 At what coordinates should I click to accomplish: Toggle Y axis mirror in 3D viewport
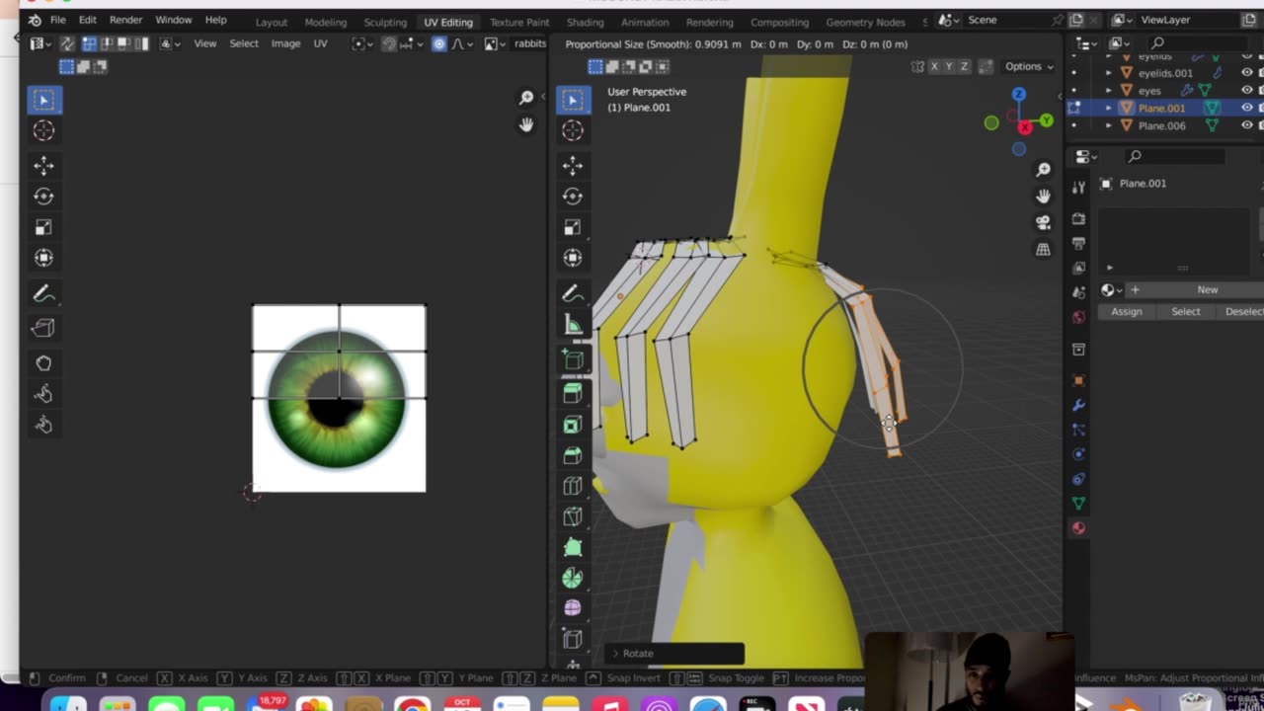coord(949,66)
